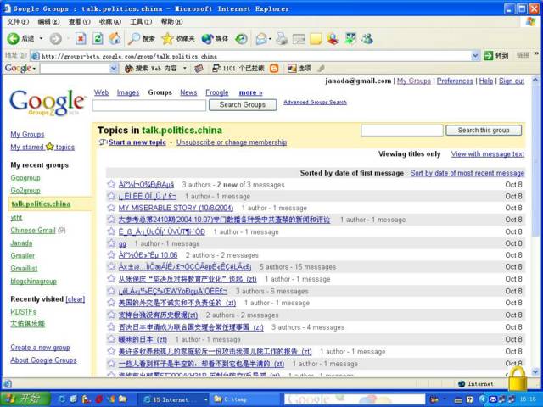Click the yellow padlock icon
This screenshot has height=407, width=543.
click(x=518, y=379)
